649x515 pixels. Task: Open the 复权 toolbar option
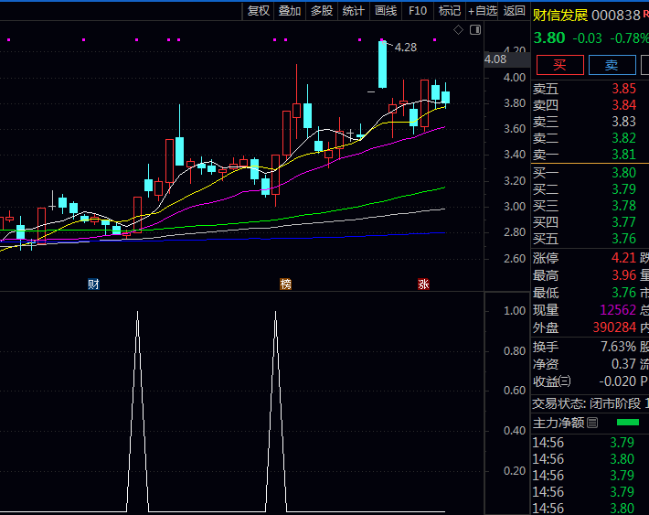[x=259, y=11]
